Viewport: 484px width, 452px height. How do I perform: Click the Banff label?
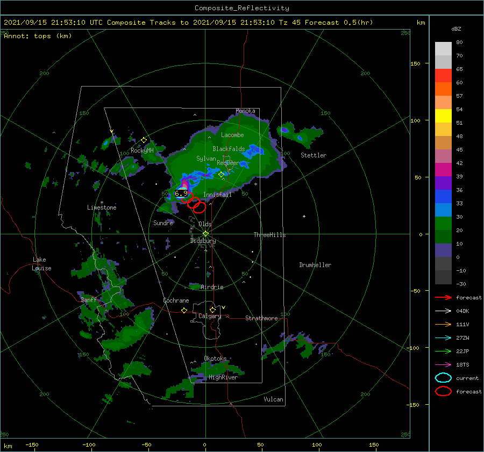[89, 300]
